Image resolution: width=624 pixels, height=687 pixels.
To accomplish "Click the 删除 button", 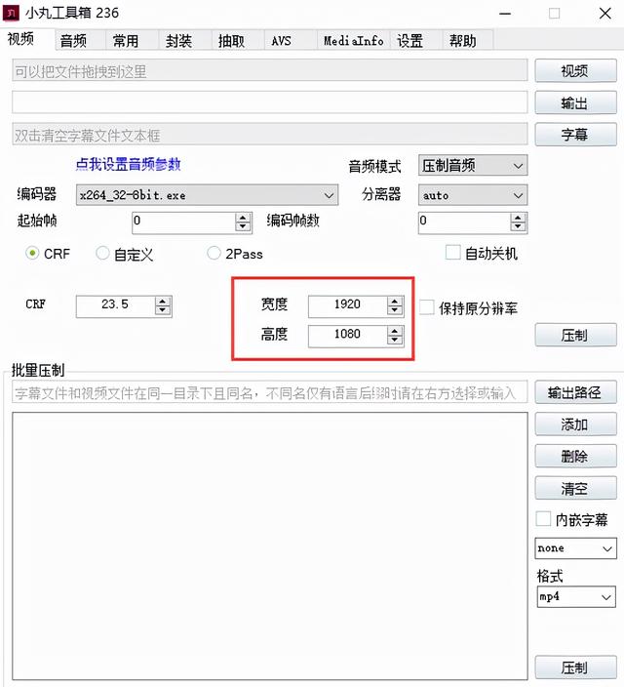I will pos(575,456).
